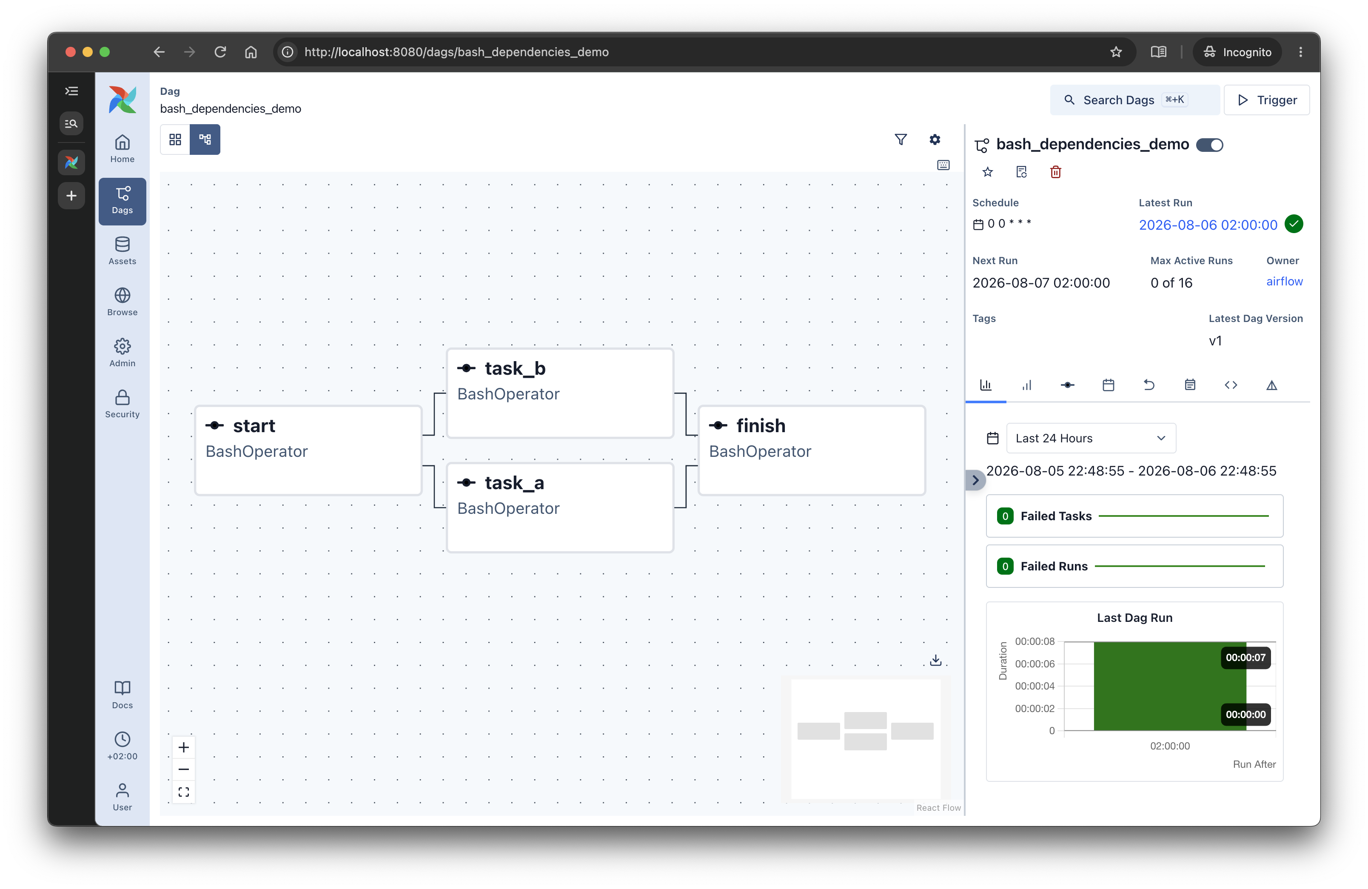Open reading mode icon in toolbar
This screenshot has height=889, width=1368.
pyautogui.click(x=1158, y=52)
